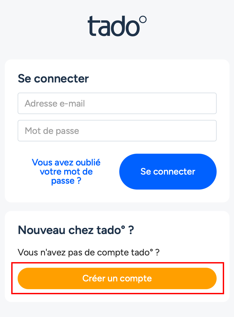
Task: Select the password input box
Action: point(117,131)
